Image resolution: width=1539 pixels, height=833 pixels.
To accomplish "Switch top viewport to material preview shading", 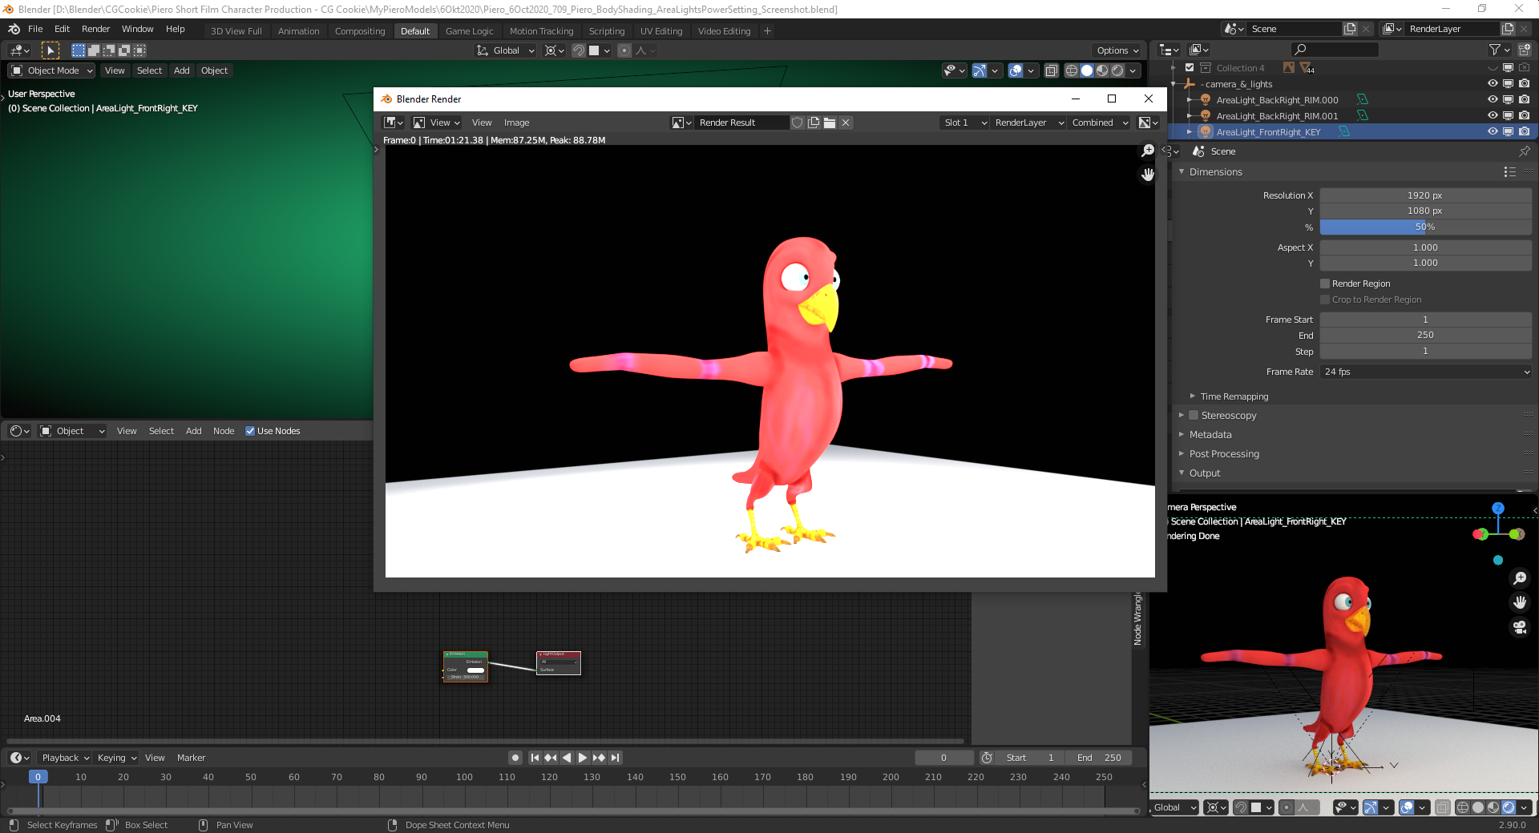I will (1102, 70).
